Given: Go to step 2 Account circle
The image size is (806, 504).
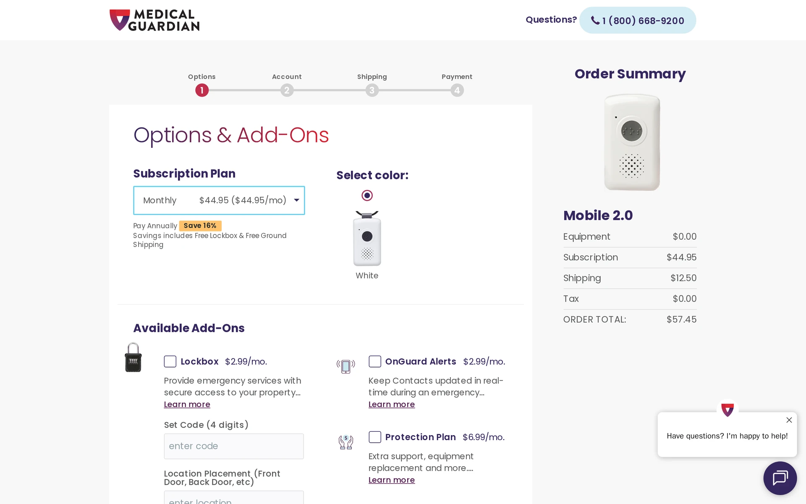Looking at the screenshot, I should [287, 90].
